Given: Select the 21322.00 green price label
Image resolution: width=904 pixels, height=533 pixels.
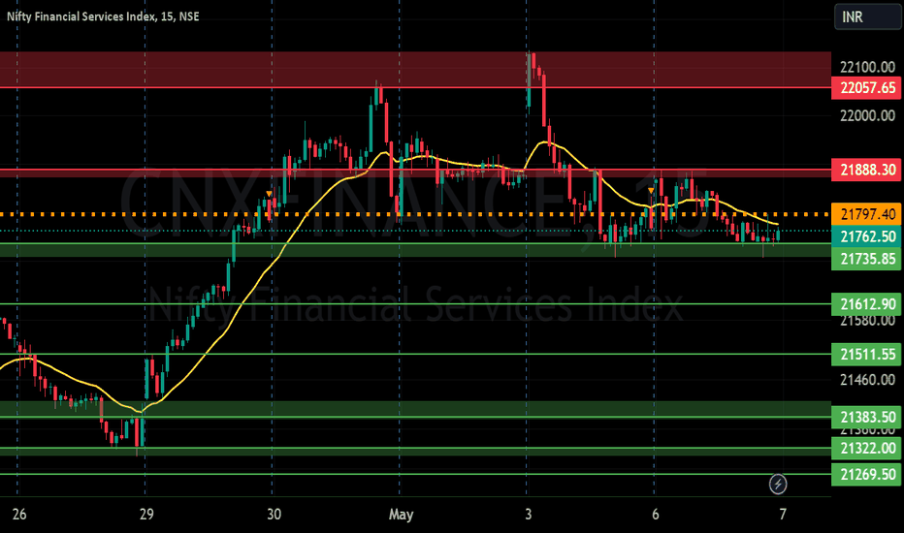Looking at the screenshot, I should pyautogui.click(x=866, y=449).
